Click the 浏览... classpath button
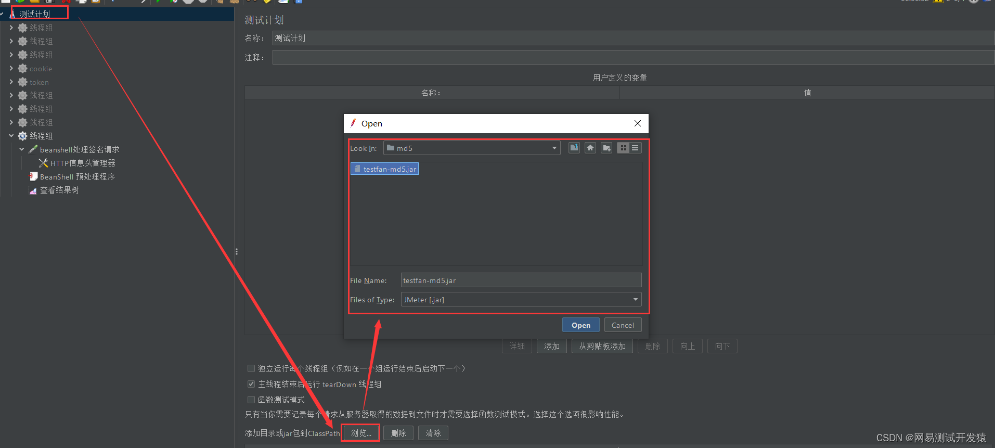Screen dimensions: 995x448 (361, 433)
